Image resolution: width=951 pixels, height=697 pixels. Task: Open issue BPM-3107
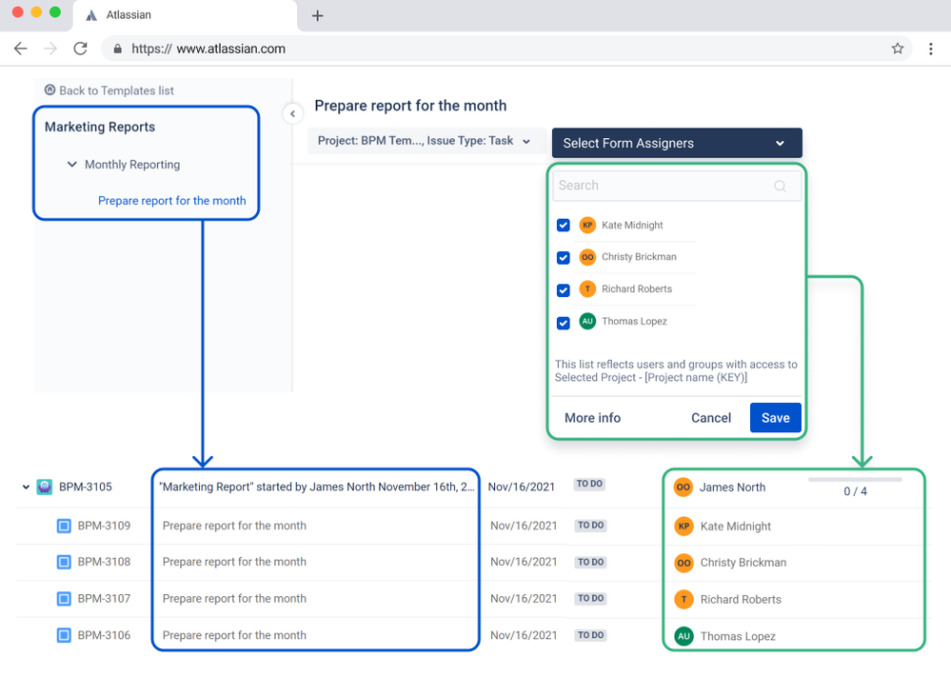pyautogui.click(x=104, y=599)
